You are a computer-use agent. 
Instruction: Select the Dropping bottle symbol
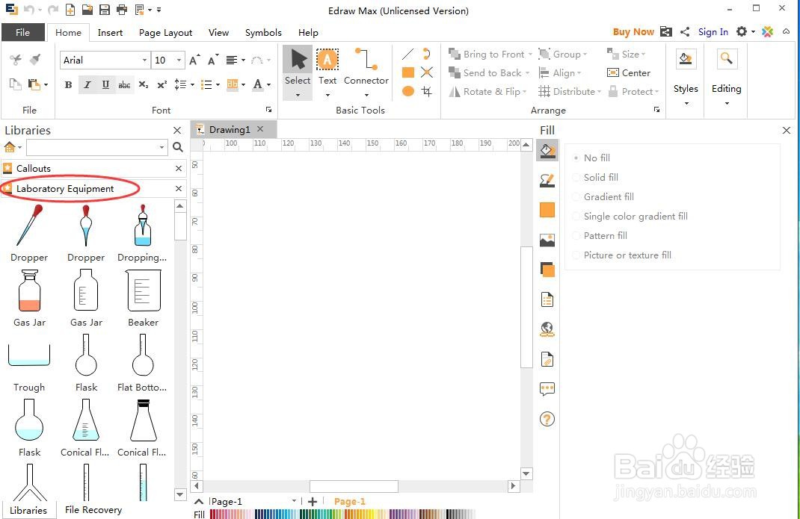coord(142,234)
